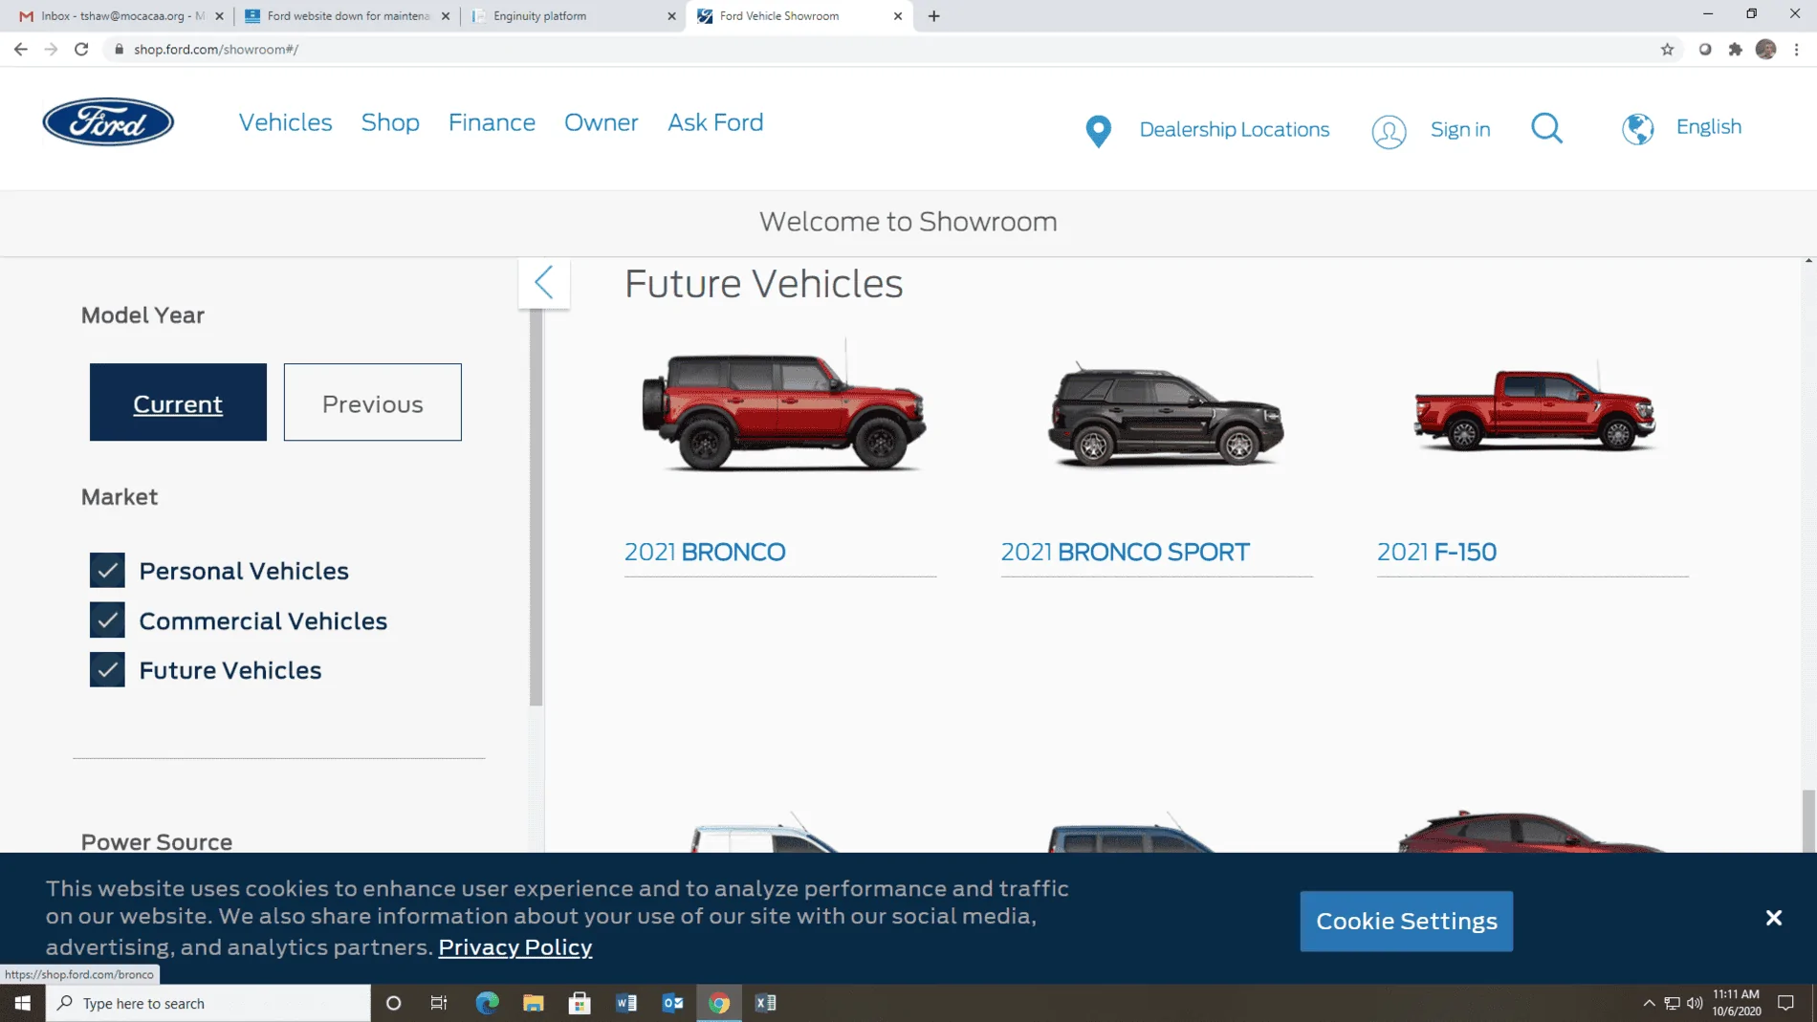Open the Chrome three-dot menu
Viewport: 1817px width, 1022px height.
pyautogui.click(x=1797, y=50)
